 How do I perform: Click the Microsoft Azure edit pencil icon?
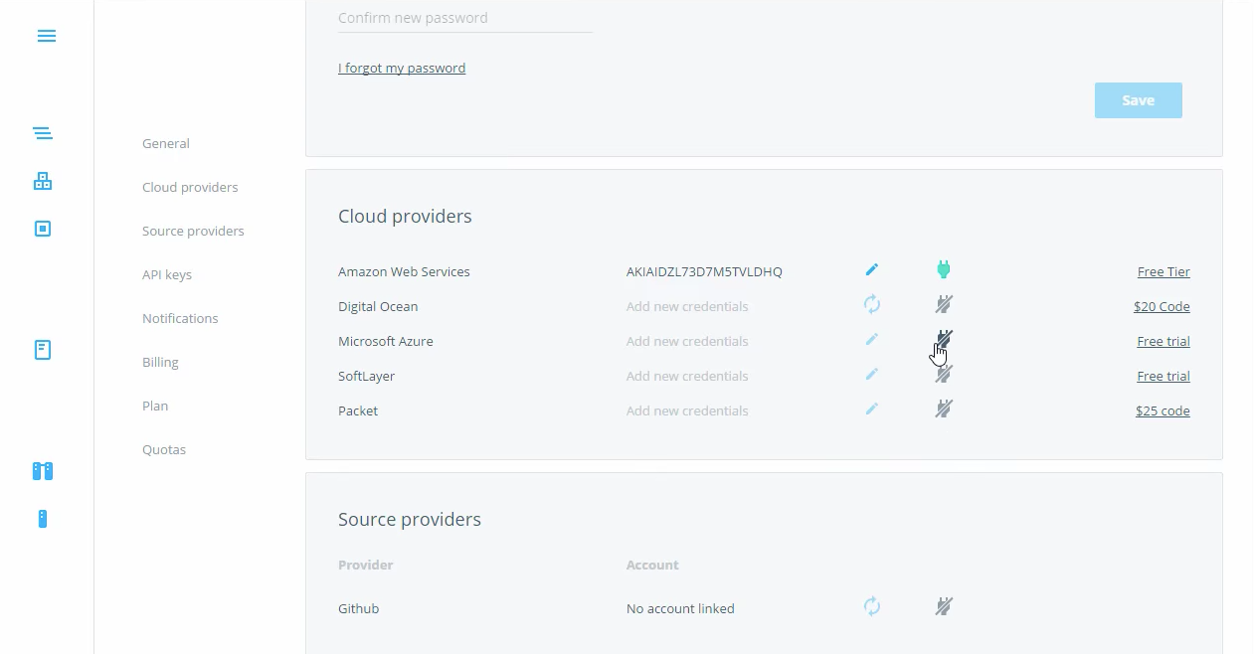pos(872,340)
